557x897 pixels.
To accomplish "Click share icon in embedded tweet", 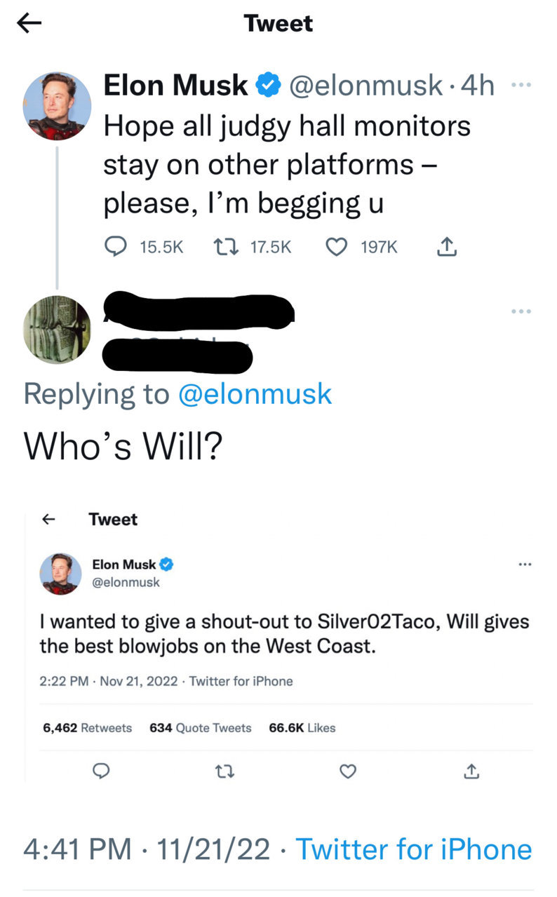I will (471, 771).
